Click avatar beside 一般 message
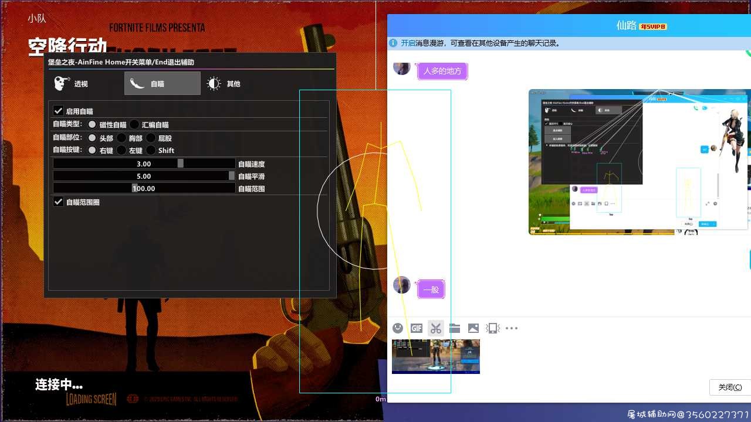The image size is (751, 422). coord(401,285)
